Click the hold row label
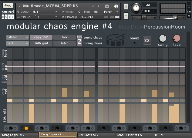The image size is (192, 138). tap(6, 79)
